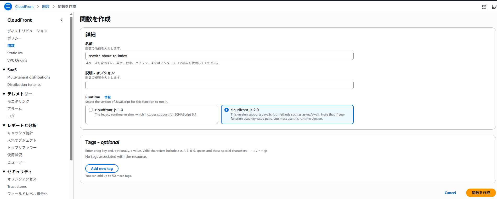This screenshot has width=497, height=199.
Task: Open Distribution tenants page
Action: pyautogui.click(x=24, y=85)
